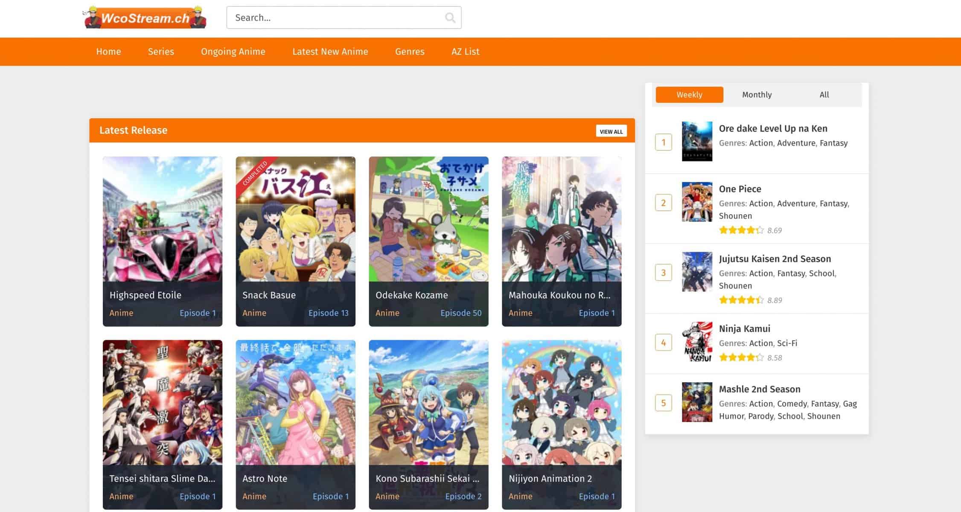The width and height of the screenshot is (961, 512).
Task: Go to Ongoing Anime page
Action: coord(233,52)
